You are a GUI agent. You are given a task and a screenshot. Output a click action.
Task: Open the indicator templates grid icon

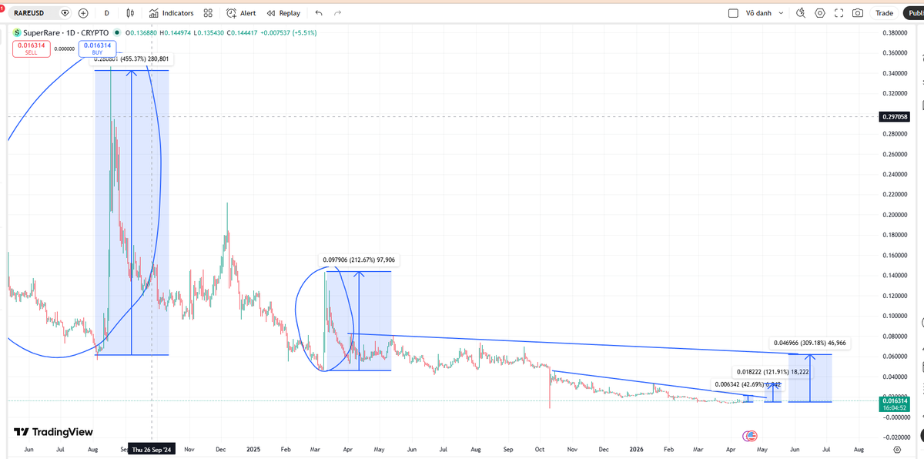[x=208, y=13]
